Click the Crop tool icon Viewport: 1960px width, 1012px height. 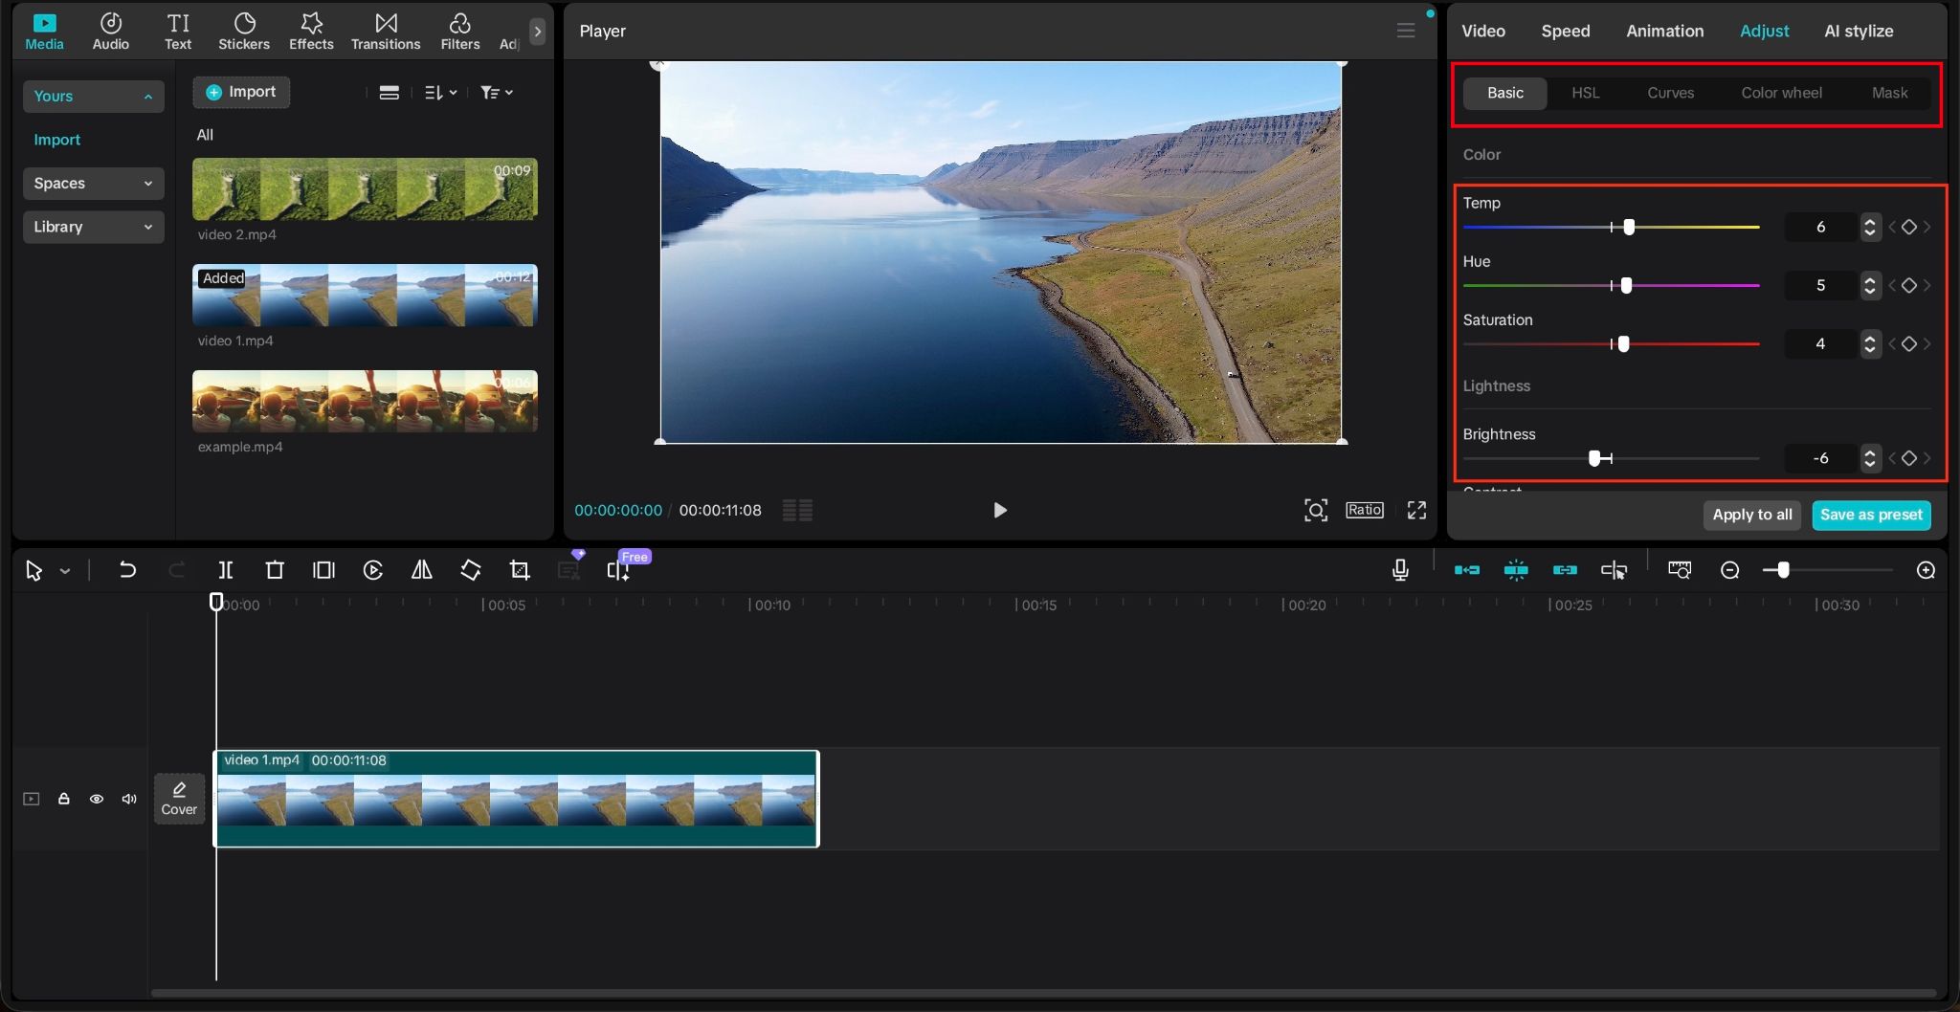[520, 570]
